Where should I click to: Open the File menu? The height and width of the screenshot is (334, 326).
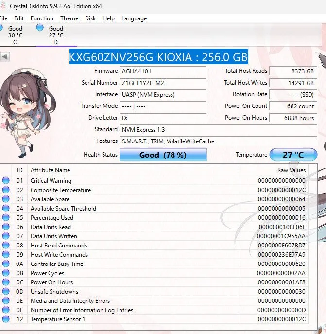(3, 18)
